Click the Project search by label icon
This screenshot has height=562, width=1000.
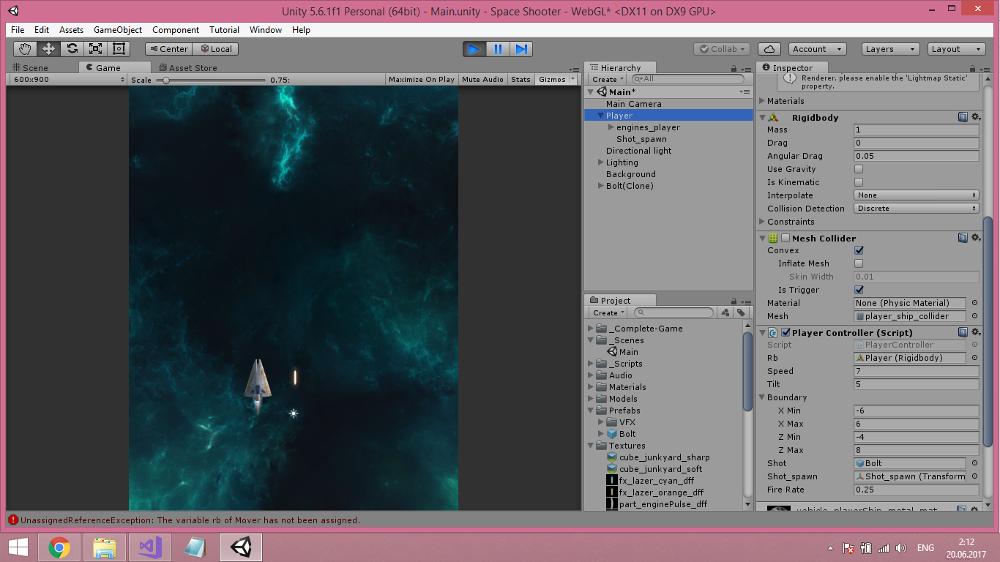tap(741, 312)
